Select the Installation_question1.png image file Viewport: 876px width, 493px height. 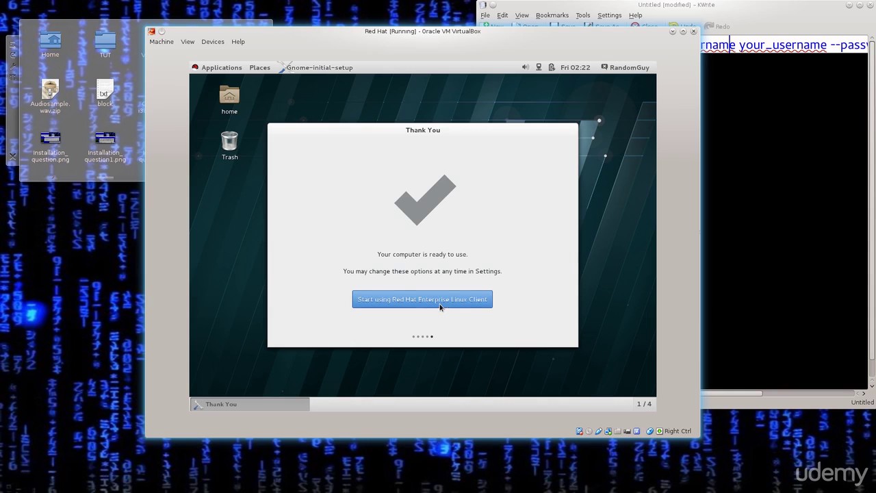click(x=105, y=147)
